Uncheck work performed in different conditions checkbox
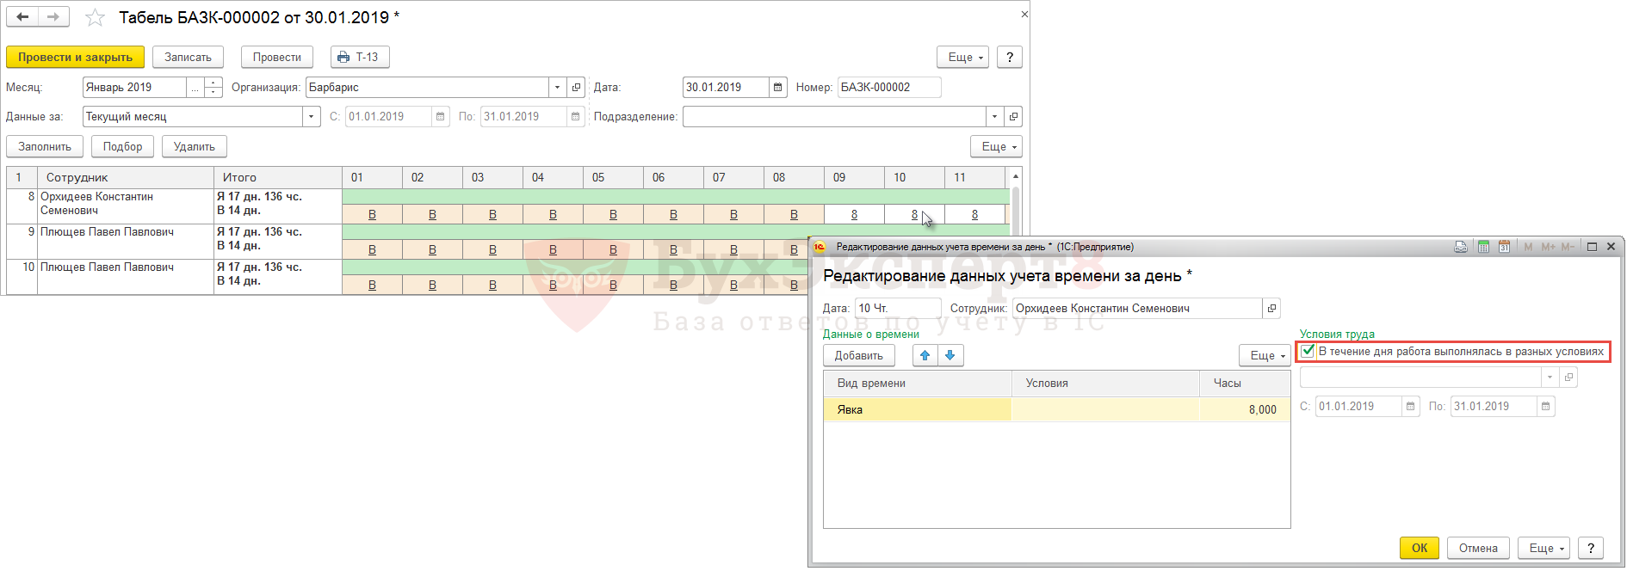This screenshot has height=571, width=1627. click(x=1308, y=351)
